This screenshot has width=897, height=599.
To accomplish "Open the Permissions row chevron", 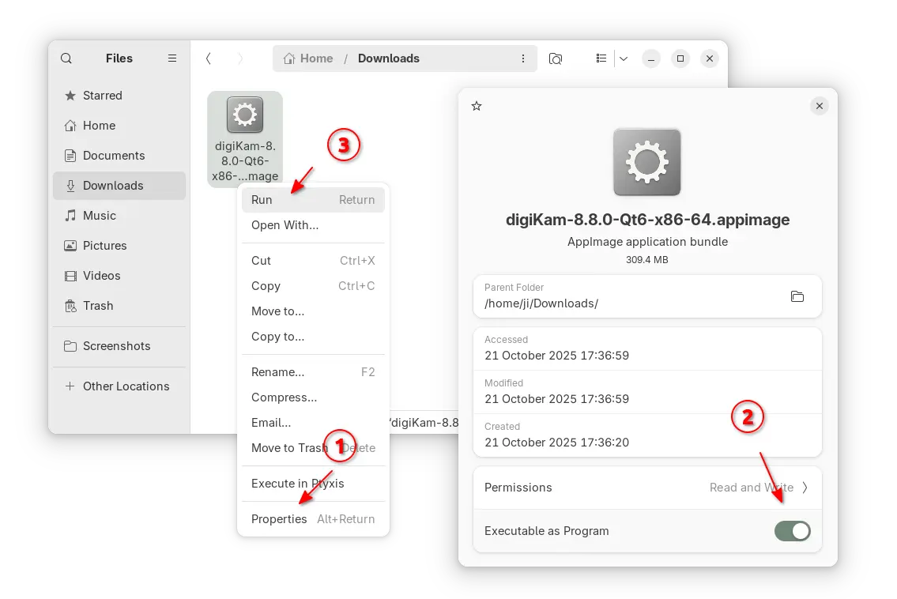I will (x=805, y=488).
